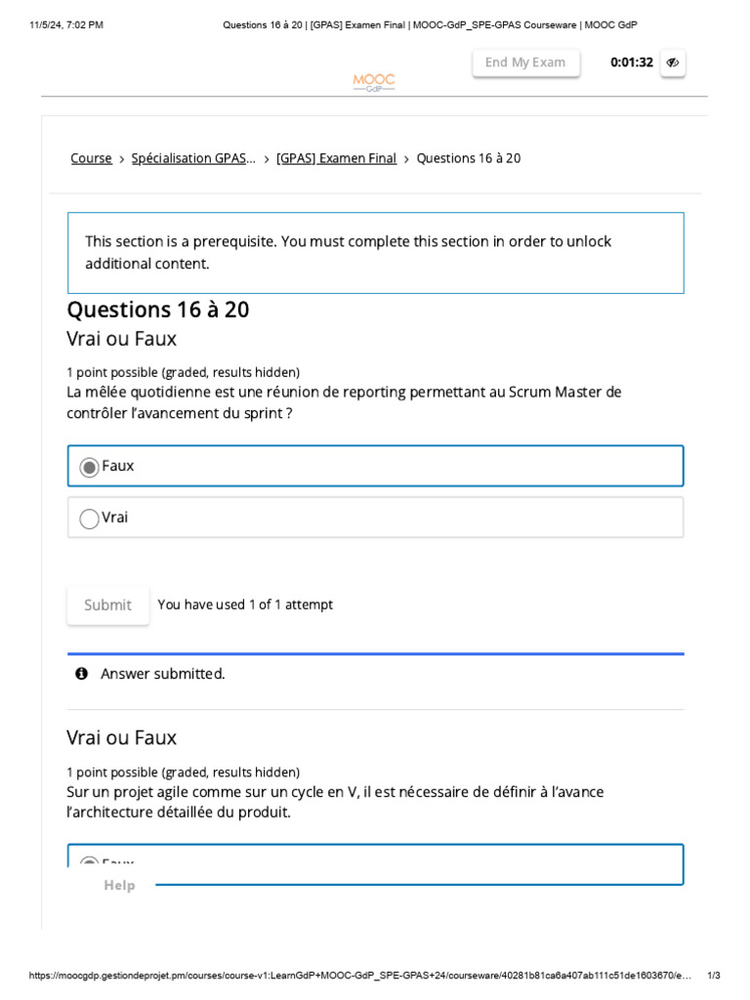Click the info icon beside Answer submitted
This screenshot has height=1000, width=750.
[81, 674]
